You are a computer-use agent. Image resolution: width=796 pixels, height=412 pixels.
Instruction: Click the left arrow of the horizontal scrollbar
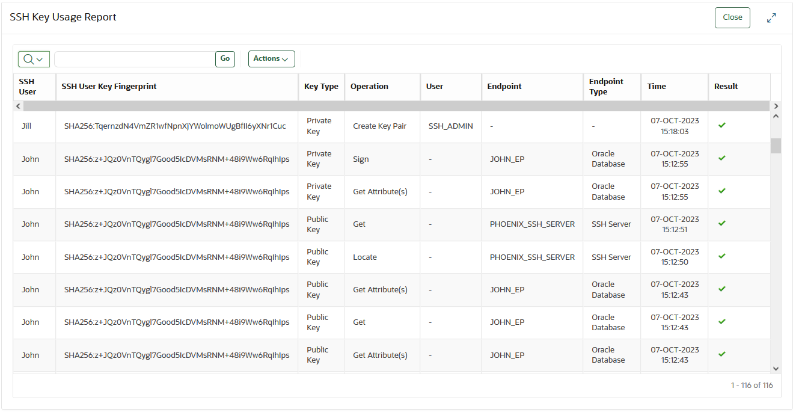pyautogui.click(x=17, y=106)
